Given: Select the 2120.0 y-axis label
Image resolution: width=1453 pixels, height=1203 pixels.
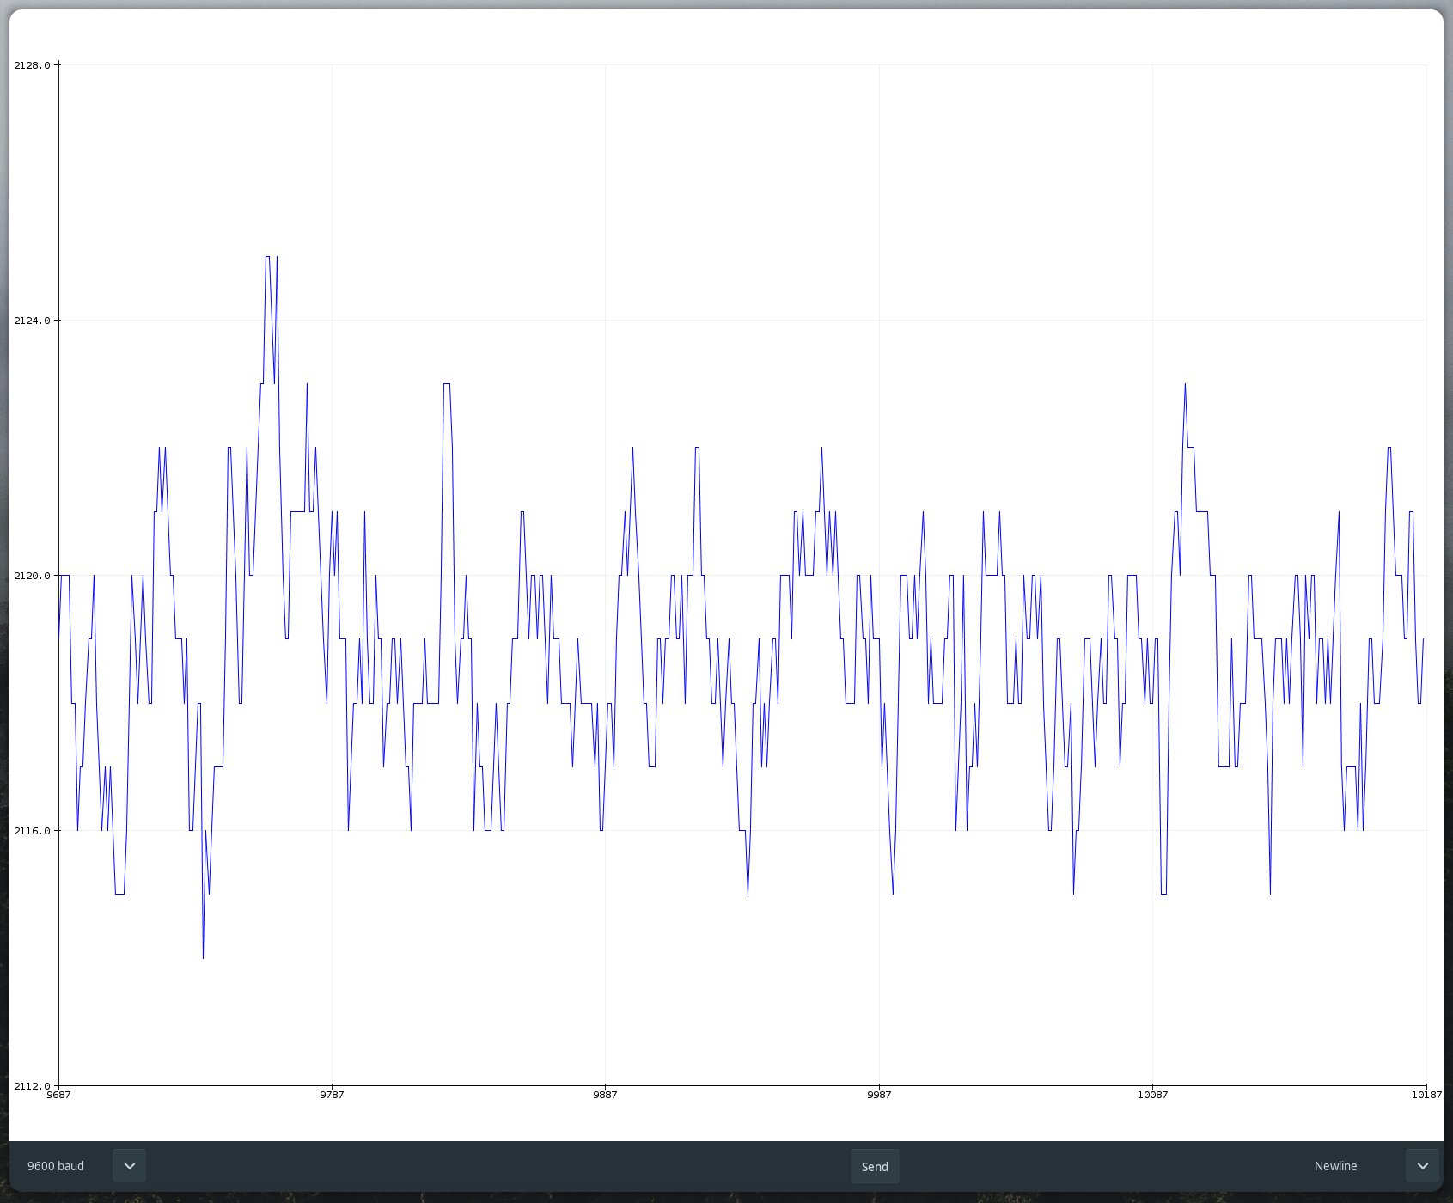Looking at the screenshot, I should [32, 576].
